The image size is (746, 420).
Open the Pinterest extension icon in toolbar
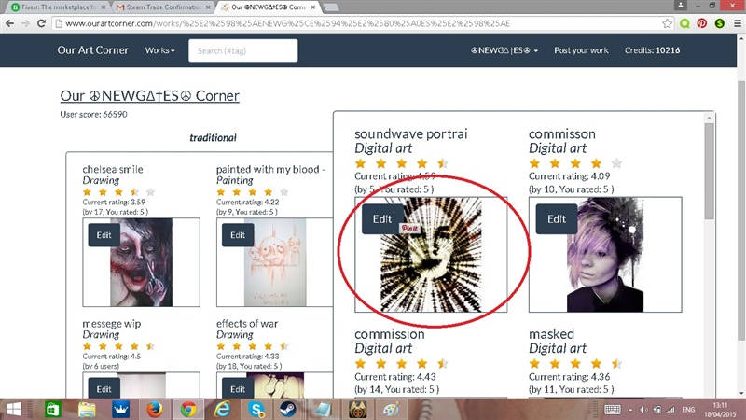click(x=702, y=23)
